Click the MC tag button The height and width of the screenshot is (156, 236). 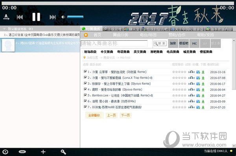pos(194,44)
